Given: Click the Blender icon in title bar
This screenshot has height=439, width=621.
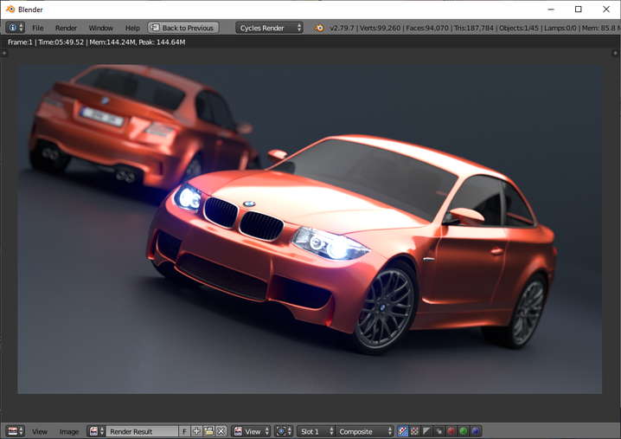Looking at the screenshot, I should pos(10,10).
